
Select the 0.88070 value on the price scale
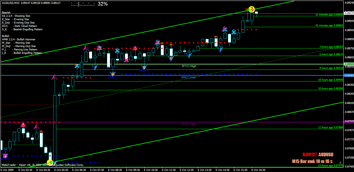click(x=349, y=112)
